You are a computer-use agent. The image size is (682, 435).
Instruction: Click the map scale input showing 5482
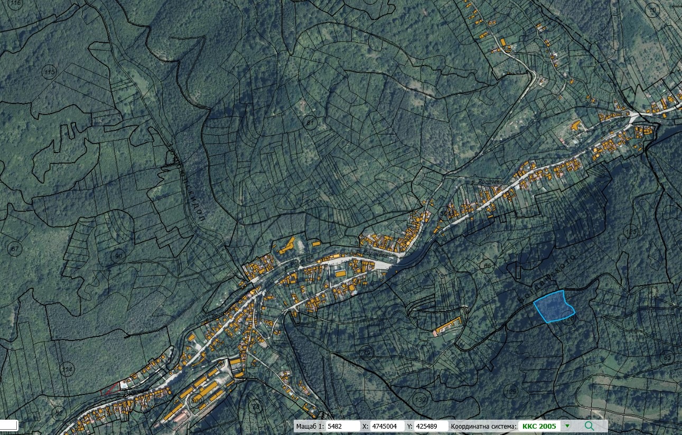tap(342, 426)
